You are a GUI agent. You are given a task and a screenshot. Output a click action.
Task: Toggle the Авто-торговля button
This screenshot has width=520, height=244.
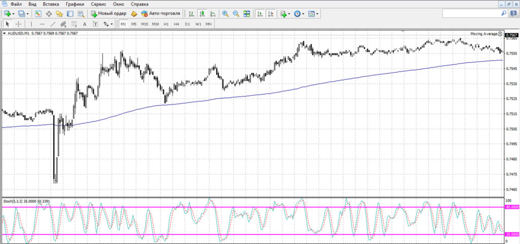[159, 14]
